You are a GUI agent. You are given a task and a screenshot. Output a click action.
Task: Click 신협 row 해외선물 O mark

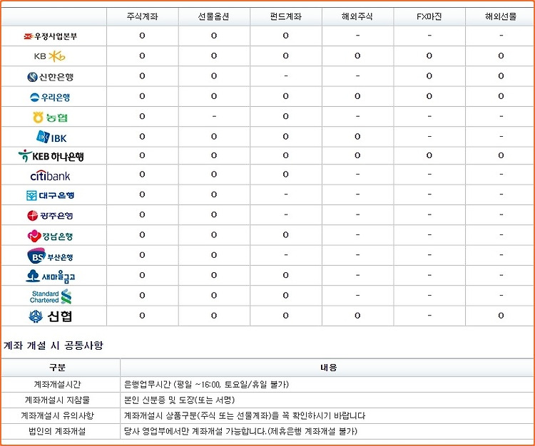[501, 316]
